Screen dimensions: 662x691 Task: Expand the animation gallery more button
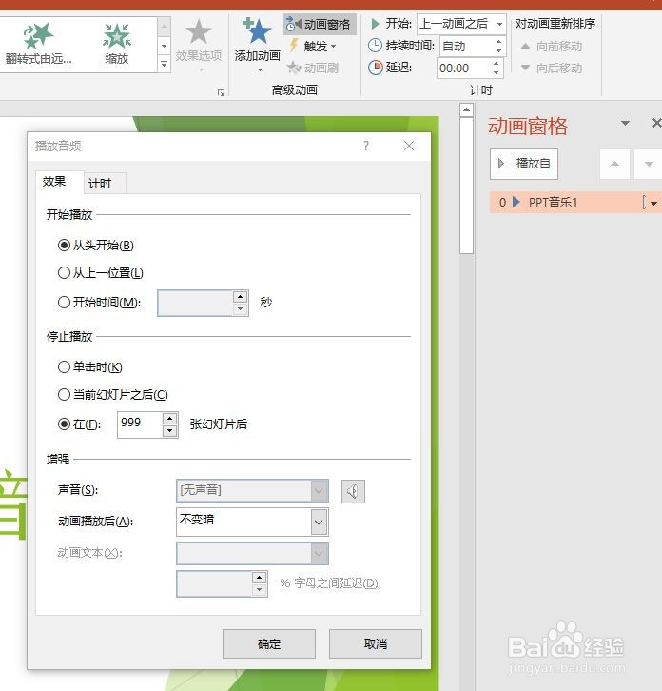click(164, 65)
